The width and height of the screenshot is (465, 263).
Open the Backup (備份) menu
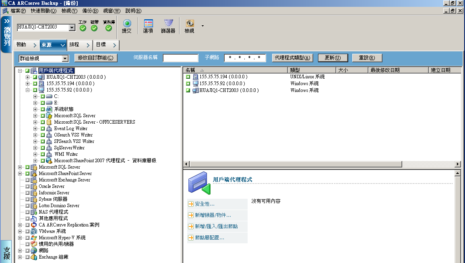point(90,11)
